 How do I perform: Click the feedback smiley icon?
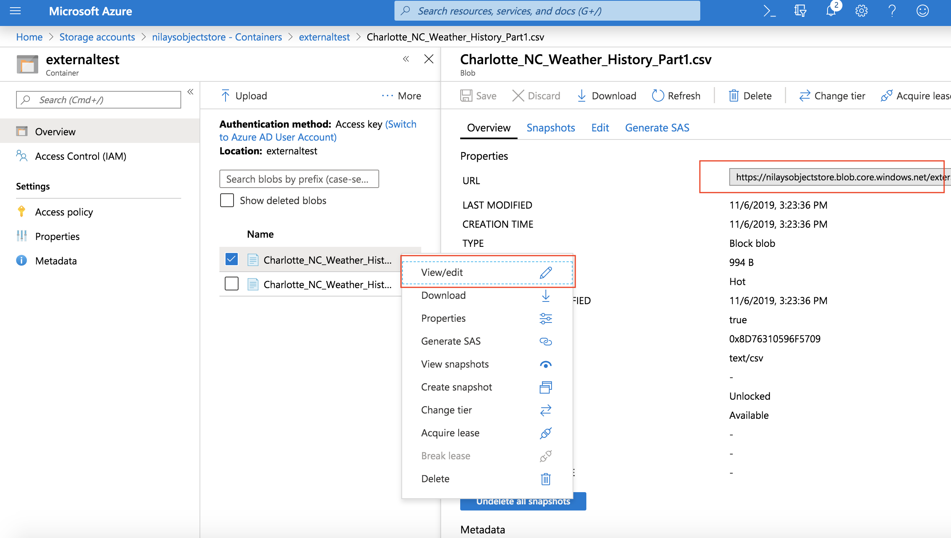922,11
